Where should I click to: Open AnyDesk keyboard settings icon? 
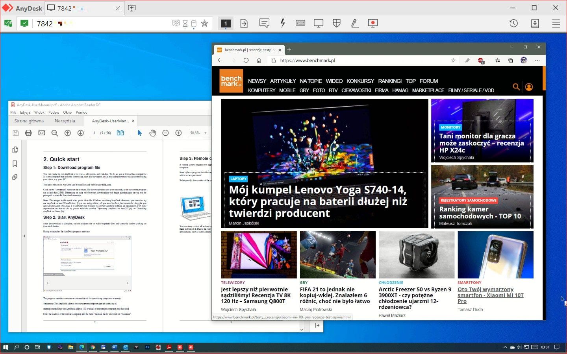300,24
